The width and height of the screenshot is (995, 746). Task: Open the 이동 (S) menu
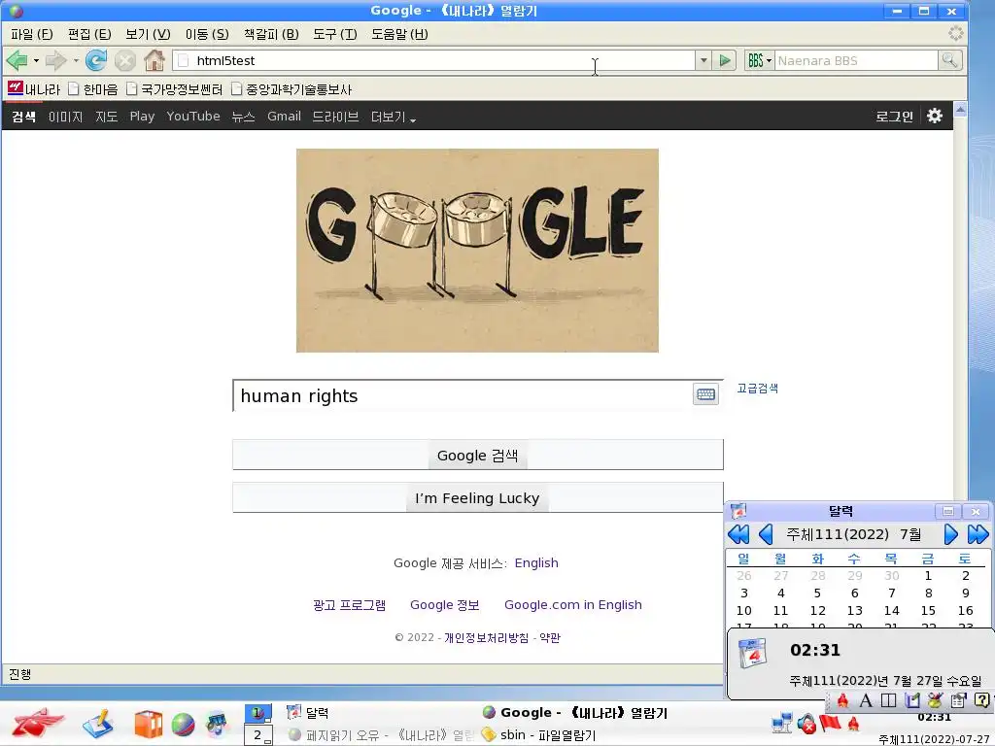click(207, 34)
